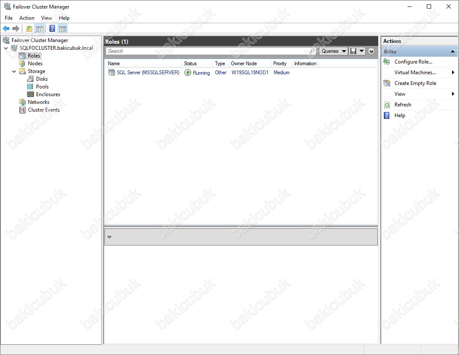Collapse the Storage tree node

pyautogui.click(x=14, y=71)
